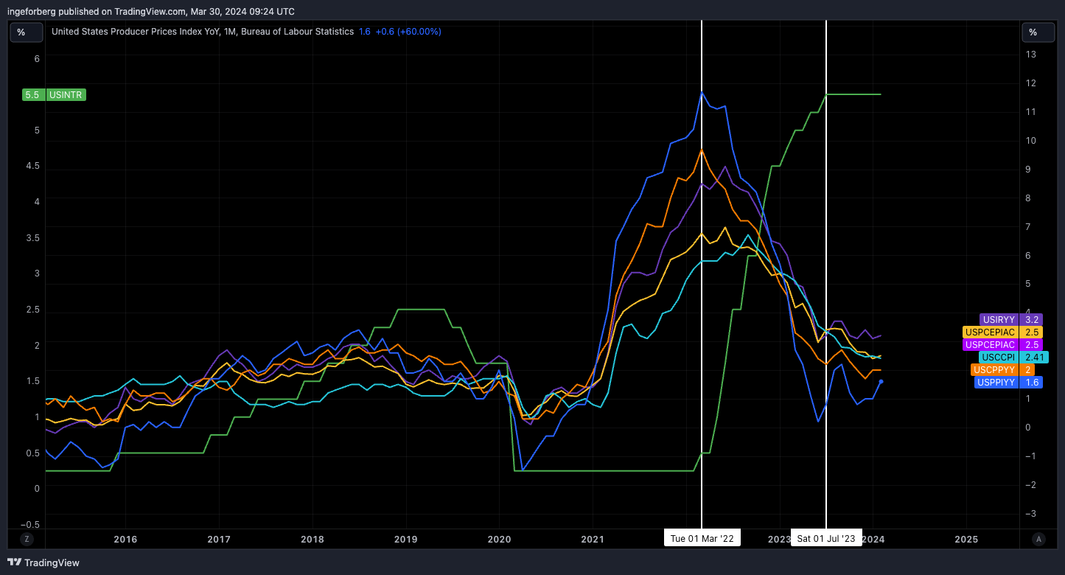Screen dimensions: 1065x575
Task: Click the -0.5 tick on the price scale
Action: pyautogui.click(x=31, y=524)
